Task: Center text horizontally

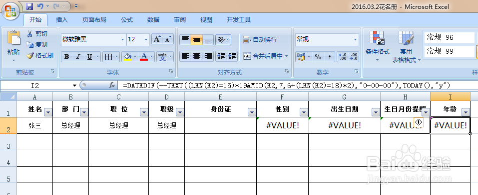Action: click(x=197, y=56)
